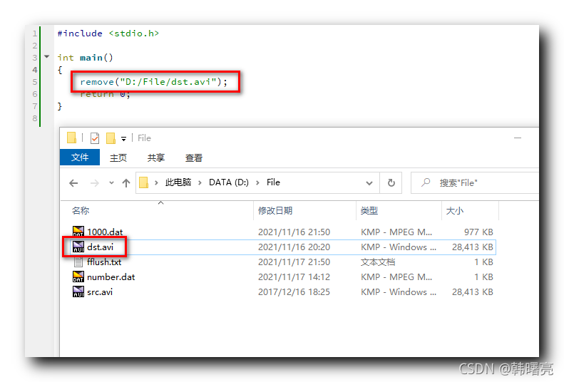Click the AVI icon of dst.avi
Viewport: 564px width, 382px height.
[x=78, y=247]
